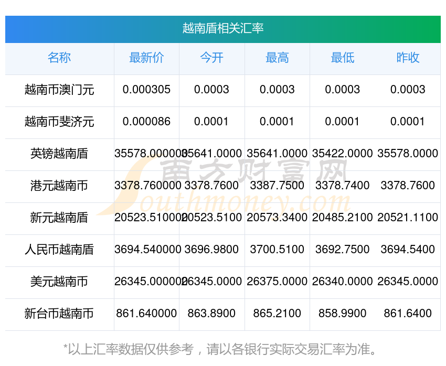Select the 新台币越南币 row name
This screenshot has width=446, height=366.
click(x=59, y=314)
